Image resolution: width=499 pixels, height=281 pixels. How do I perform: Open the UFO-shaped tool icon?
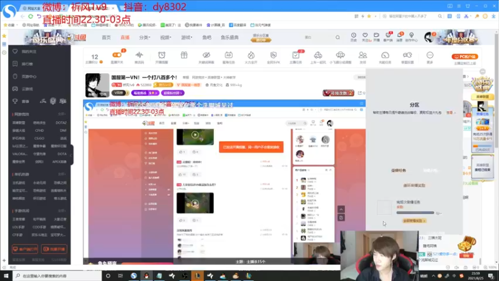[x=340, y=55]
